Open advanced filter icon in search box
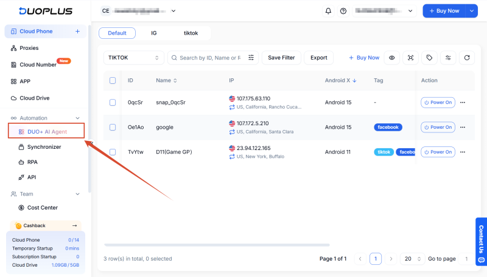 click(x=251, y=58)
